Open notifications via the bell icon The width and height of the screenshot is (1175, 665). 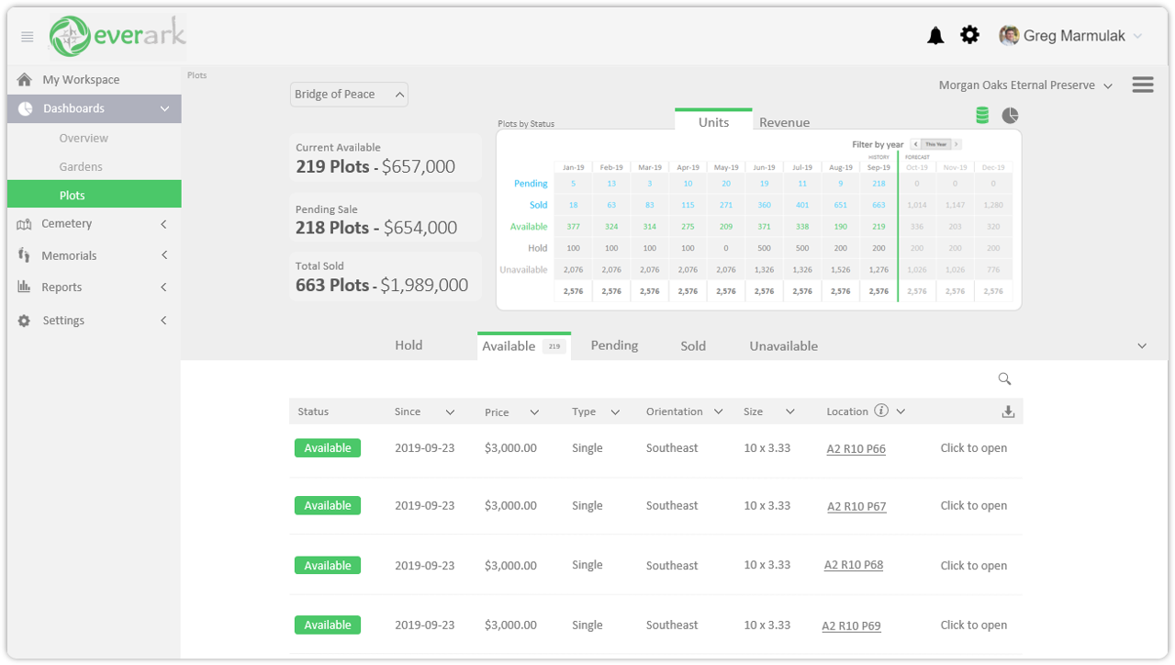pyautogui.click(x=934, y=34)
